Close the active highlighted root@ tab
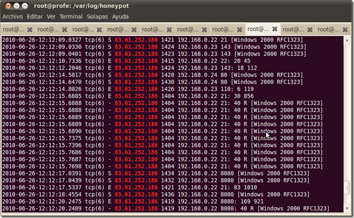This screenshot has width=354, height=218. (x=275, y=29)
